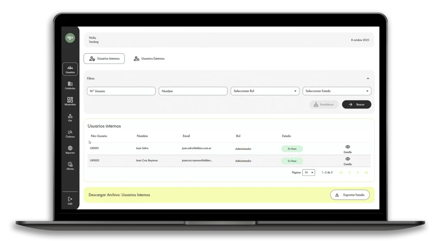Click the name Juan Cruz Reynoso
This screenshot has width=441, height=241.
(x=147, y=160)
